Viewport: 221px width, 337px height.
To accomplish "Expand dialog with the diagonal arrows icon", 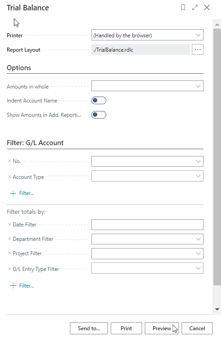I will pyautogui.click(x=195, y=8).
